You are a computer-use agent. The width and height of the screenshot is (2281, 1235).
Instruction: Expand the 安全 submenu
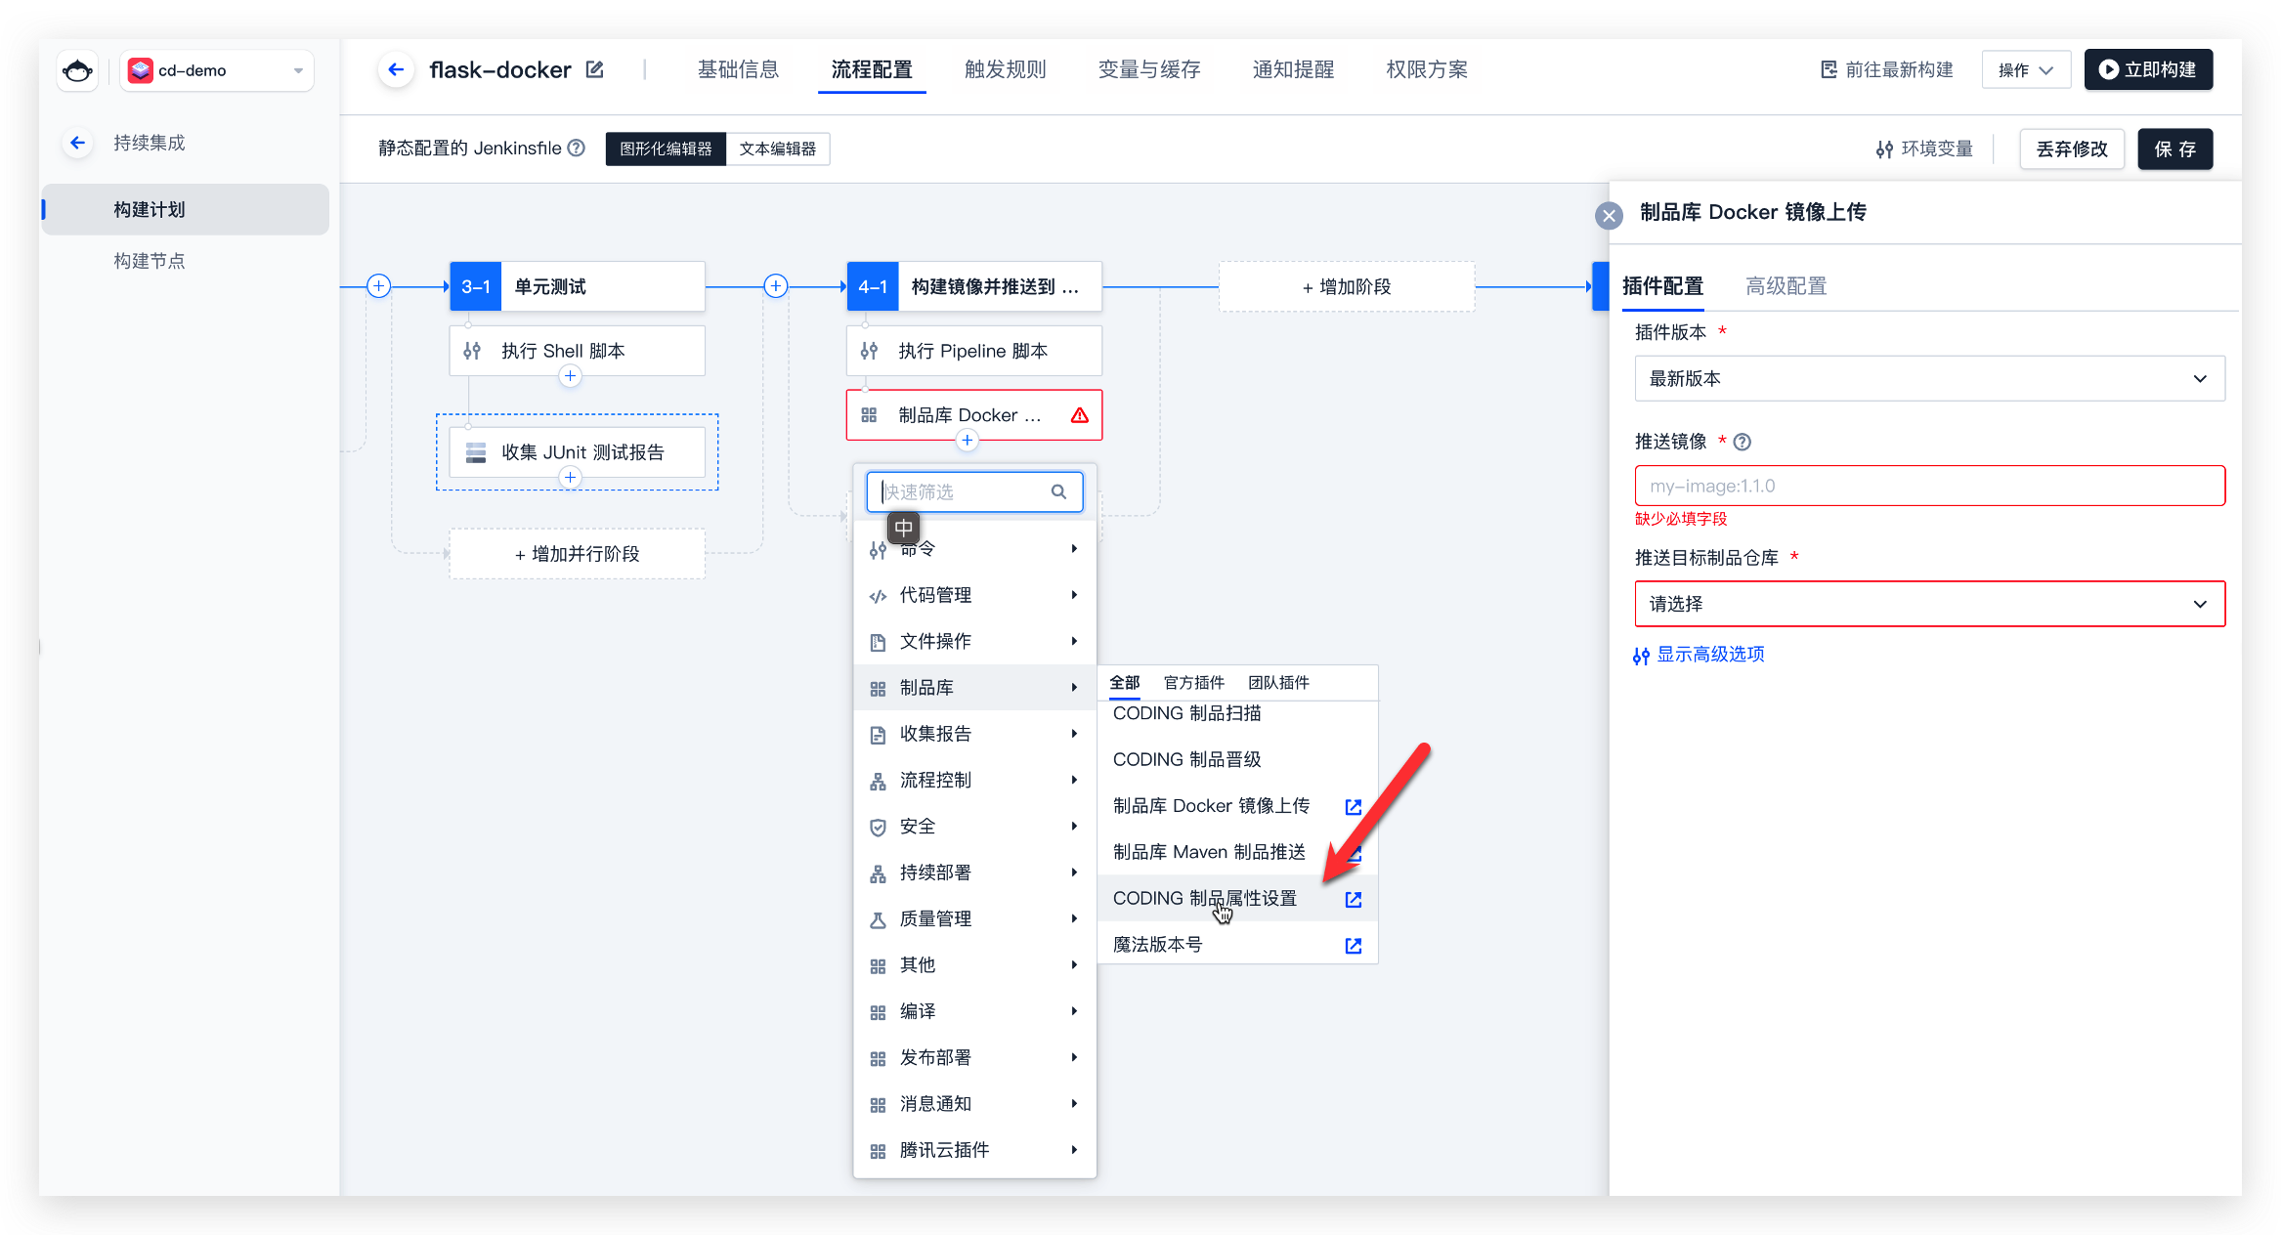(x=974, y=827)
